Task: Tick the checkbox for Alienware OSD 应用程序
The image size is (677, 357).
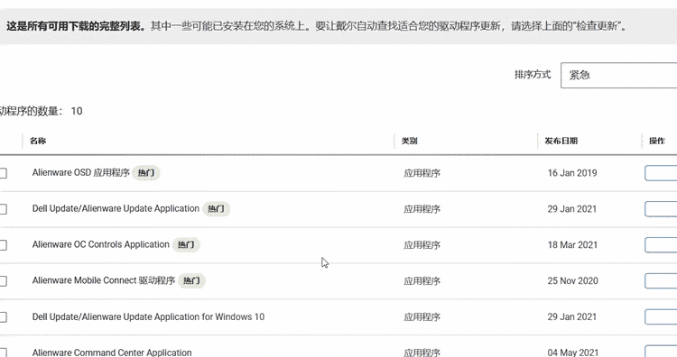Action: point(3,173)
